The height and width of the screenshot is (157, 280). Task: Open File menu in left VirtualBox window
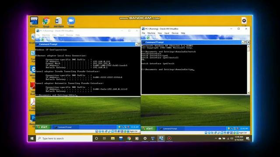[38, 35]
